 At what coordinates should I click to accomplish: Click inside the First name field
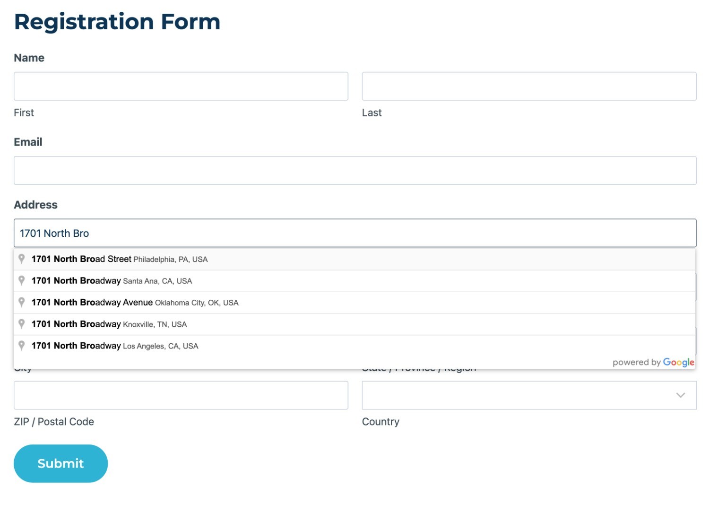(x=181, y=86)
